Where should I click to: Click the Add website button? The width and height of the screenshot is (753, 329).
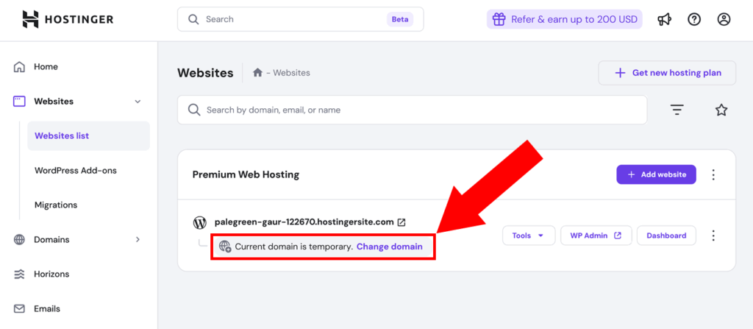657,174
